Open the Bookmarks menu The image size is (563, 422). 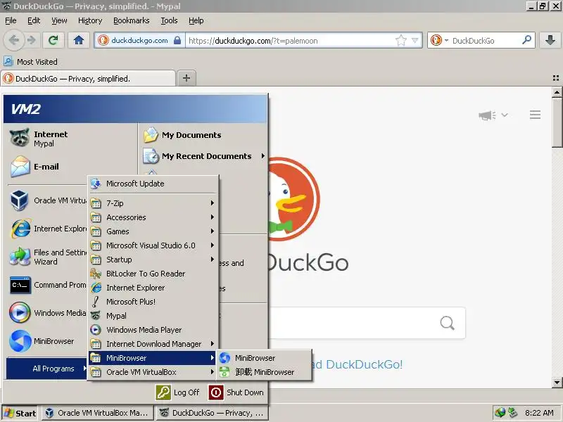click(131, 20)
